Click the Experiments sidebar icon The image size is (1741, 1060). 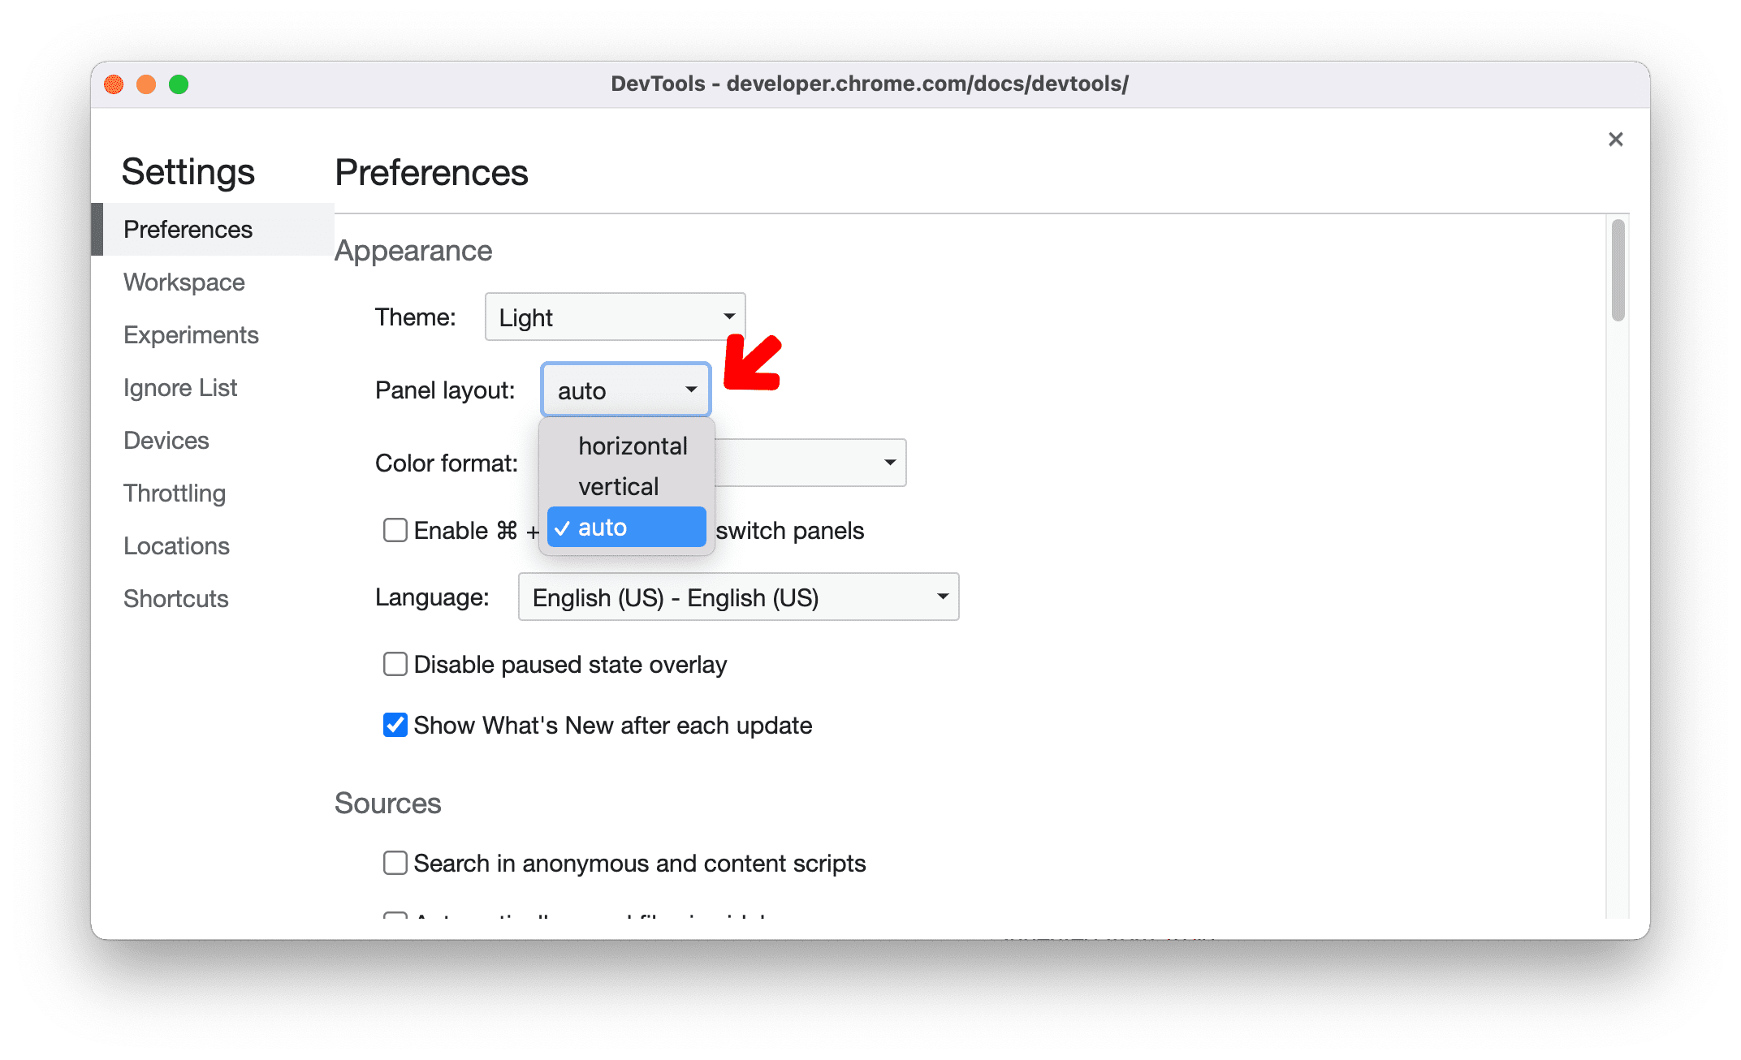coord(189,333)
